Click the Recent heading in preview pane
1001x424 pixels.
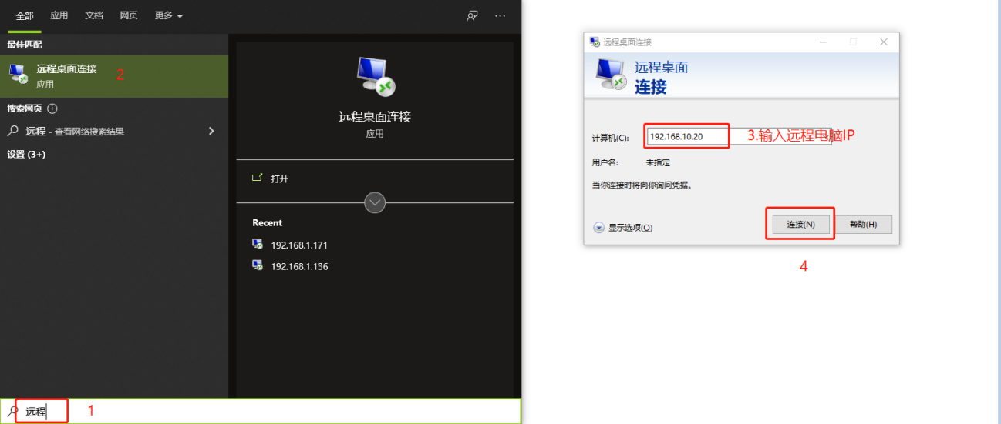(x=268, y=222)
